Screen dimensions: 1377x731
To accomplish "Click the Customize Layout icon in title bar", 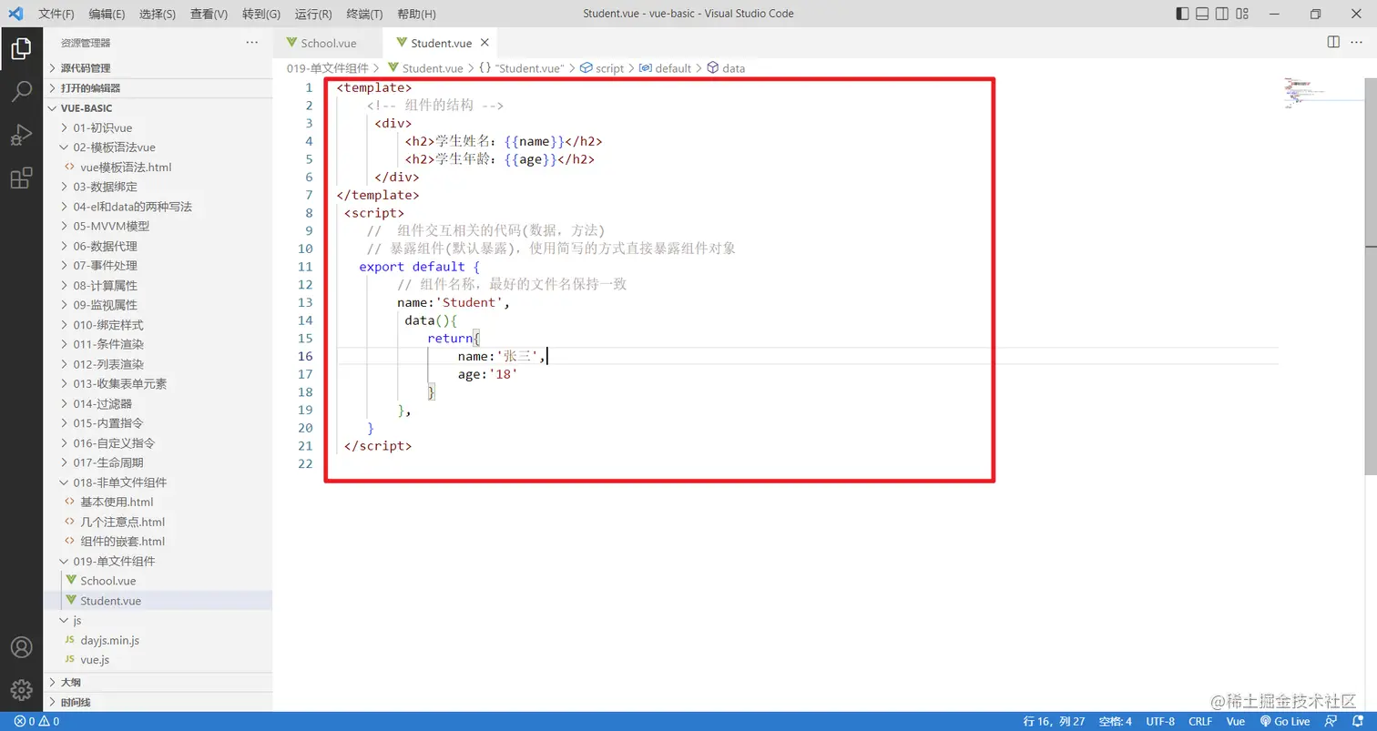I will click(1244, 14).
